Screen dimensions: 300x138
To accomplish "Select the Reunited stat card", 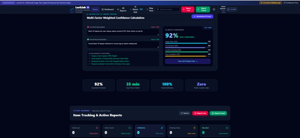I will pos(215,131).
